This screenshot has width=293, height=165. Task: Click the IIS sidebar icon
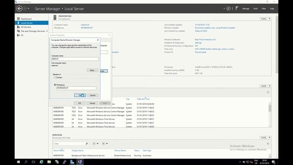tap(18, 35)
